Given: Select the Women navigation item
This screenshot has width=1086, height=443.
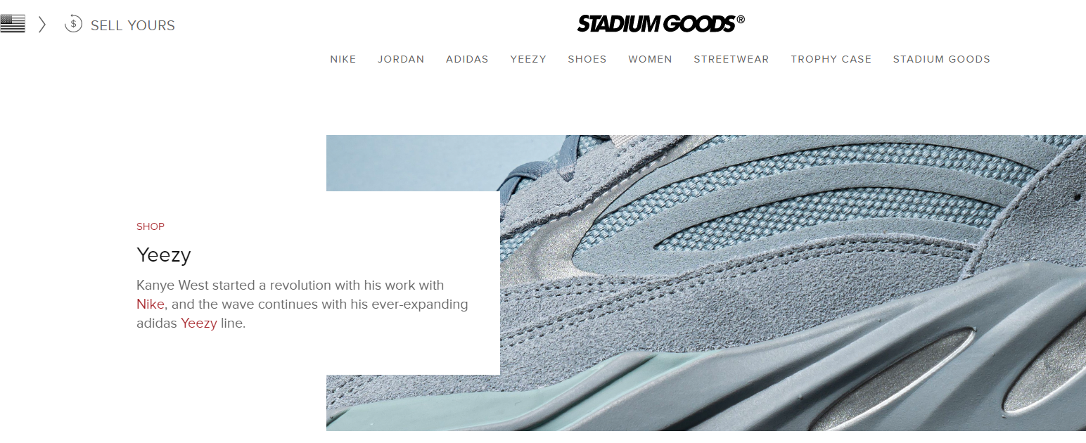Looking at the screenshot, I should click(x=650, y=59).
